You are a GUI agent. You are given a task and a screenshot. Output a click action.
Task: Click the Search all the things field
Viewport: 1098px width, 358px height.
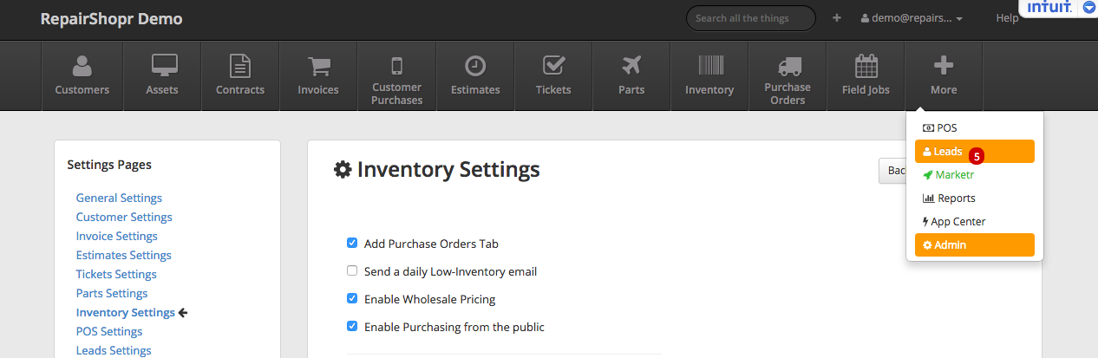[x=751, y=18]
